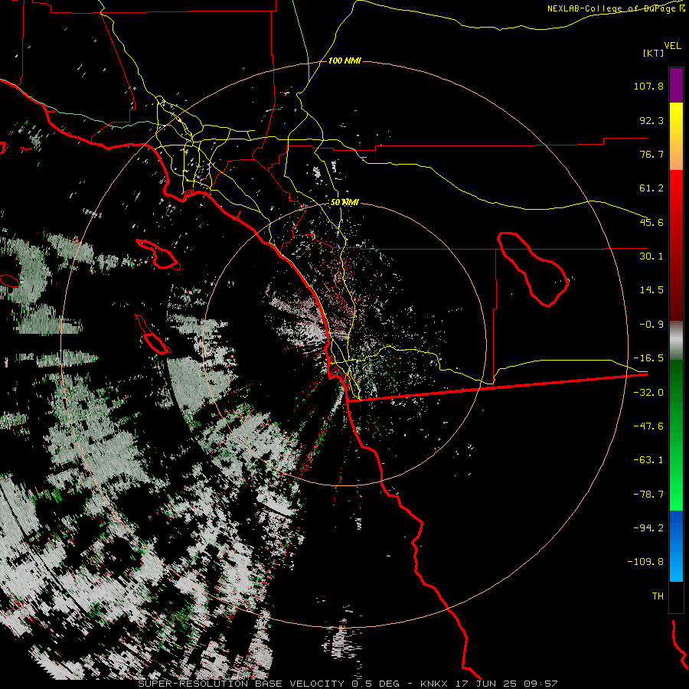Click the -109.8 velocity scale value

645,562
